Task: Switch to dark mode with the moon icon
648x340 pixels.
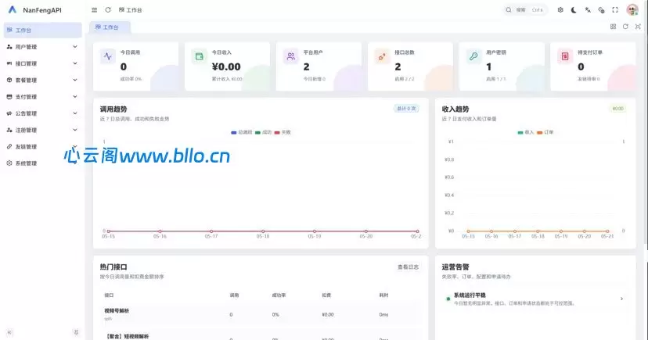Action: pyautogui.click(x=574, y=10)
